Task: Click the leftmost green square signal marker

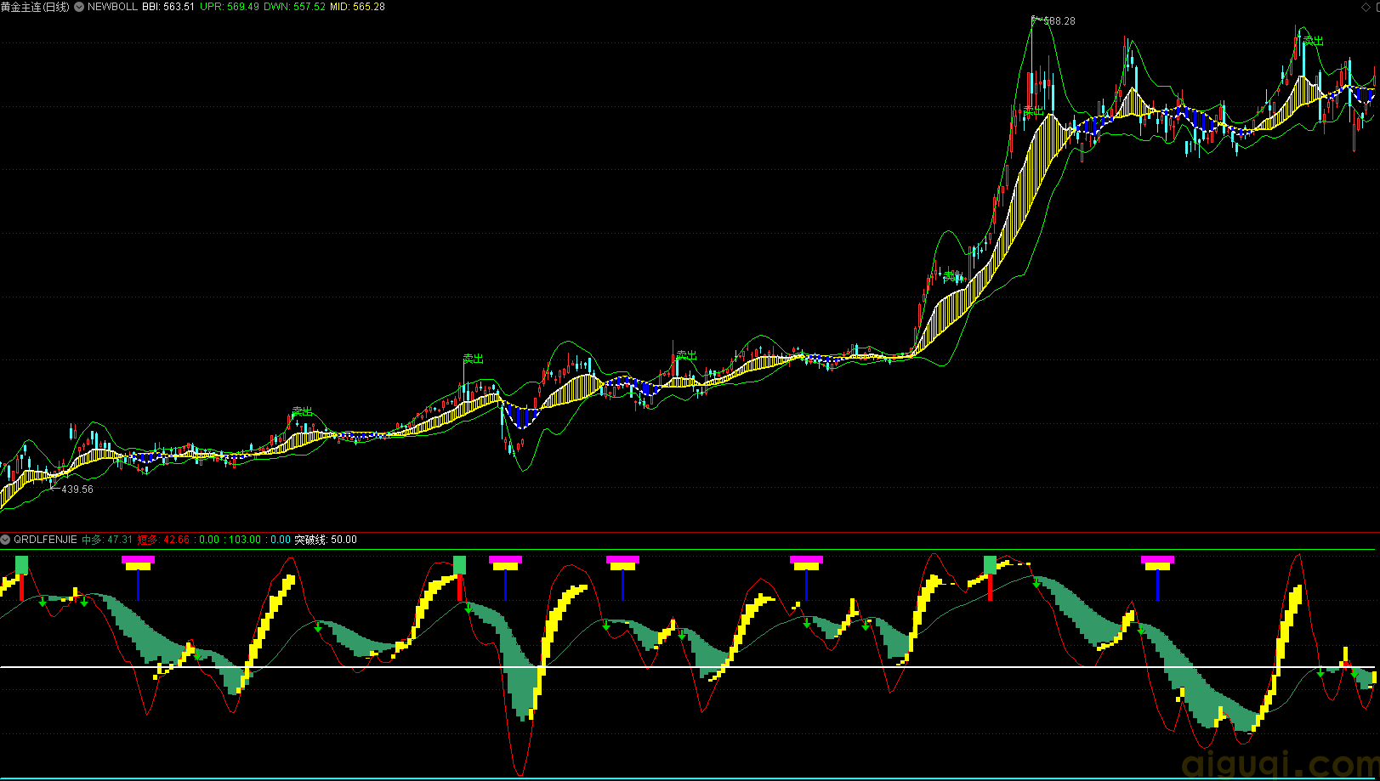Action: tap(22, 565)
